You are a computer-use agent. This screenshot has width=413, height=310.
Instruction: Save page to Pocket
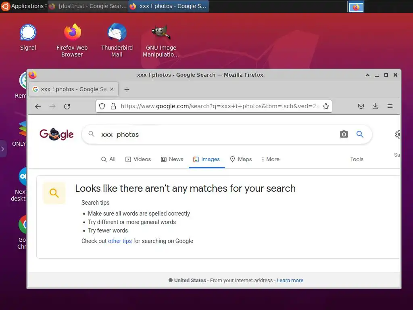[x=361, y=106]
